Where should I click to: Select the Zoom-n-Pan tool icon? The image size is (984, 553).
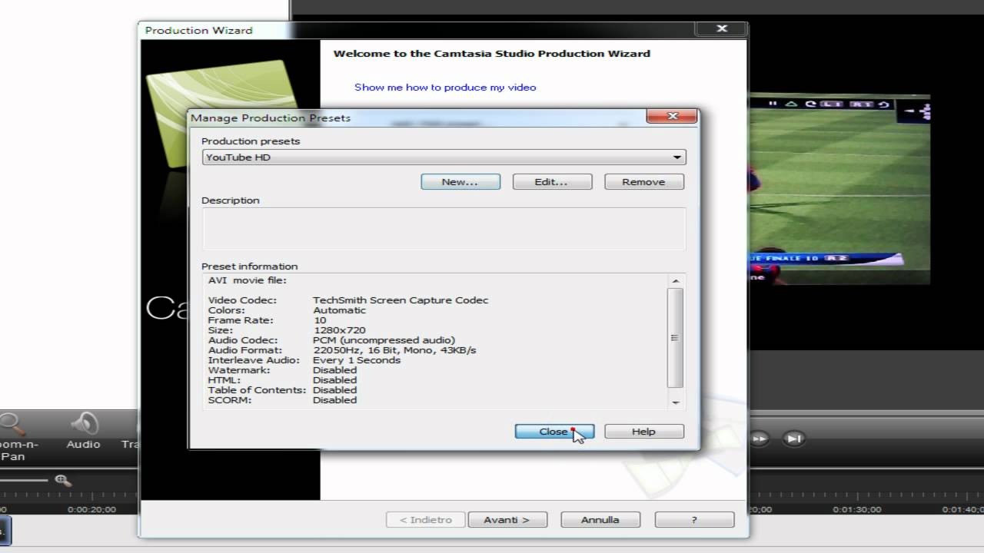(x=13, y=424)
